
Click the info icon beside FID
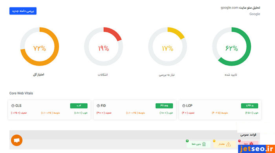pyautogui.click(x=98, y=106)
